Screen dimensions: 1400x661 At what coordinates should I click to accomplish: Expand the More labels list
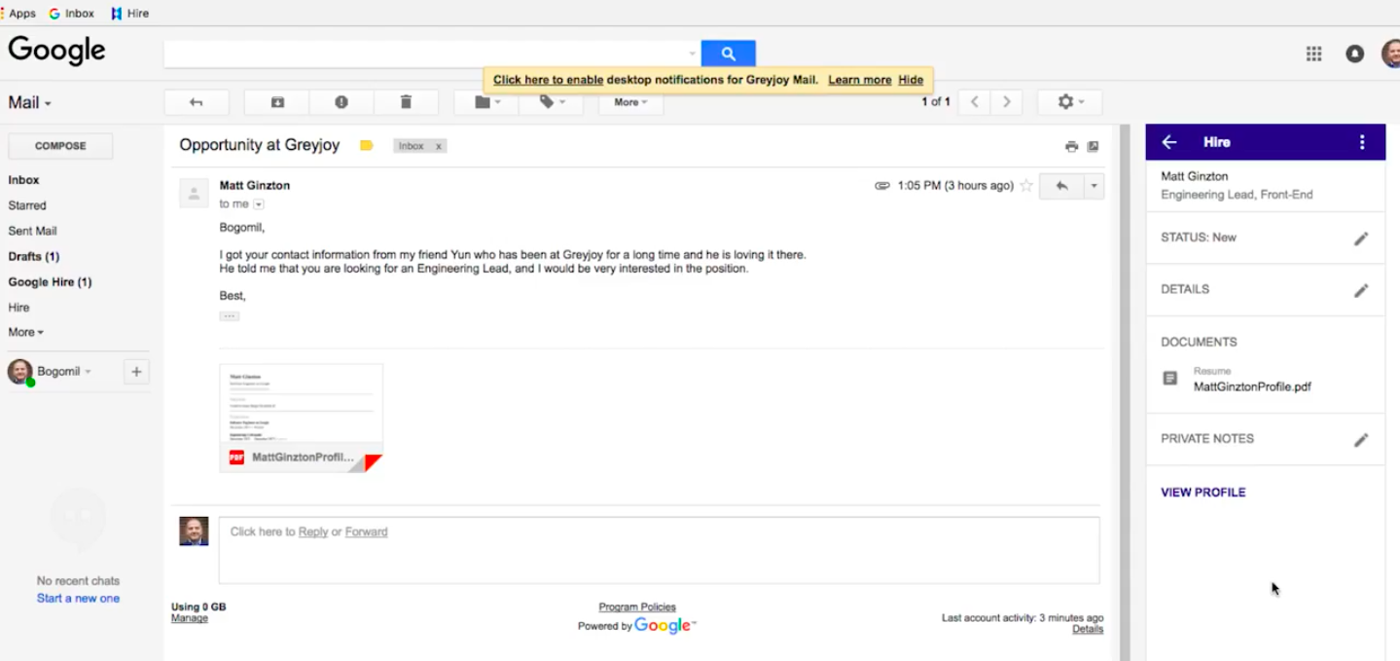tap(26, 332)
